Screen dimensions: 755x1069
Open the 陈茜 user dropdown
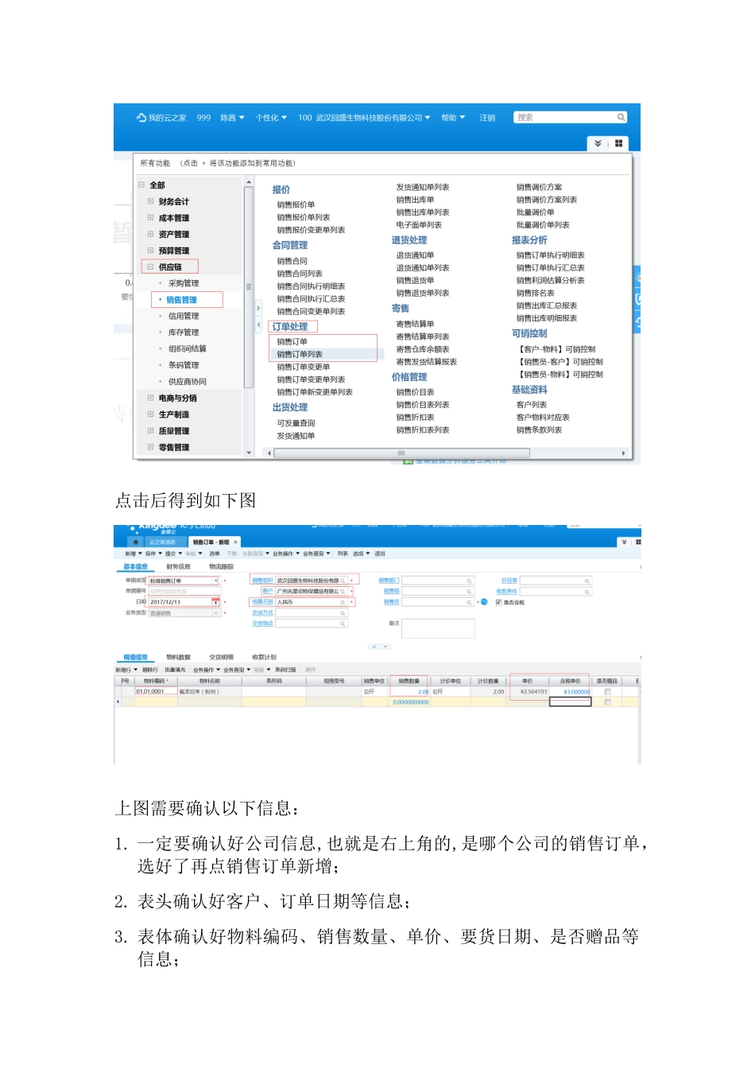[x=232, y=118]
